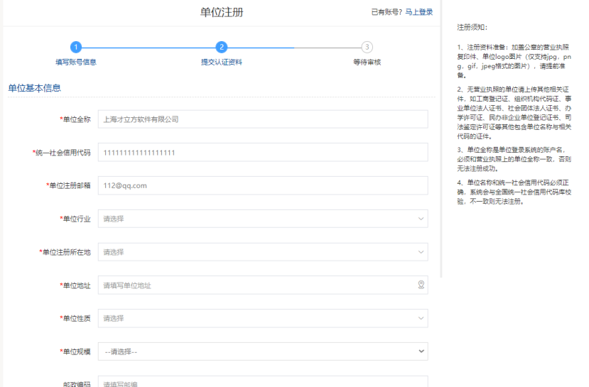This screenshot has width=589, height=387.
Task: Click the 单位基本信息 section heading
Action: point(34,88)
